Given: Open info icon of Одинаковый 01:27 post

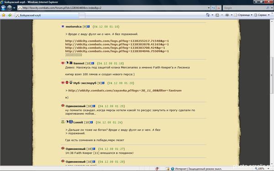Looking at the screenshot, I should [x=94, y=149].
